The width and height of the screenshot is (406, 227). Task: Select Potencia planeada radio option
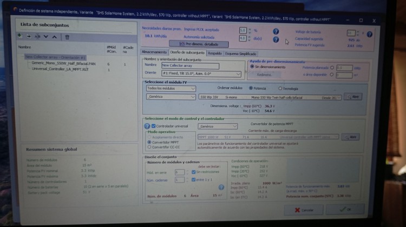tap(332, 68)
